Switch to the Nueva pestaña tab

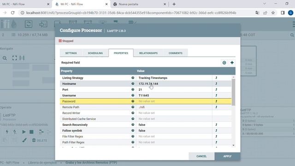click(x=139, y=4)
